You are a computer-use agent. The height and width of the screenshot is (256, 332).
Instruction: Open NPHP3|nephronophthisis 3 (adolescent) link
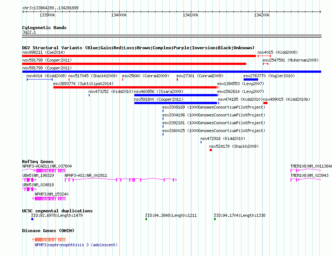(x=76, y=245)
